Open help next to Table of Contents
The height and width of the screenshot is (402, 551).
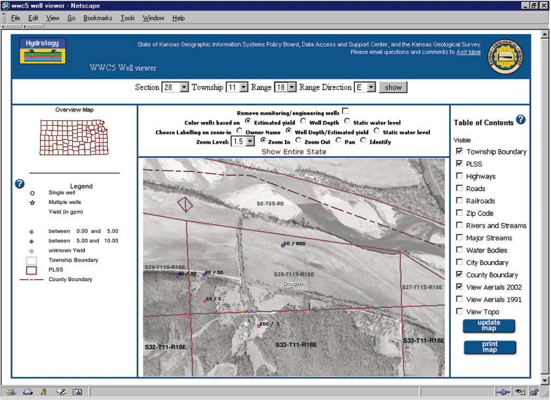point(521,120)
